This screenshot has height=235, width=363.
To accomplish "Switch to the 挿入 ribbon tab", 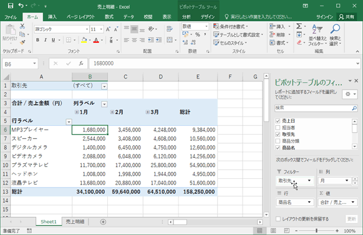I will click(52, 17).
